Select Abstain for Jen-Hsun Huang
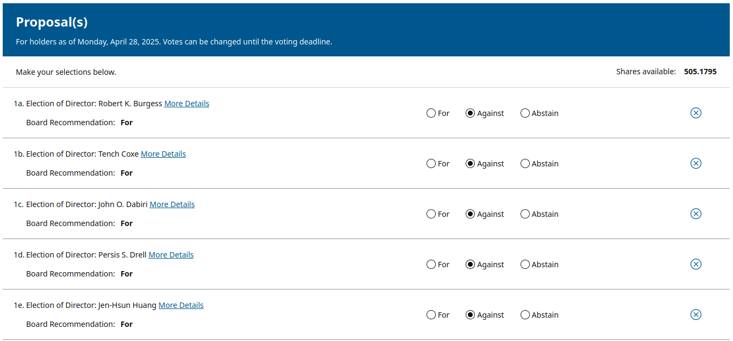733x341 pixels. [525, 315]
